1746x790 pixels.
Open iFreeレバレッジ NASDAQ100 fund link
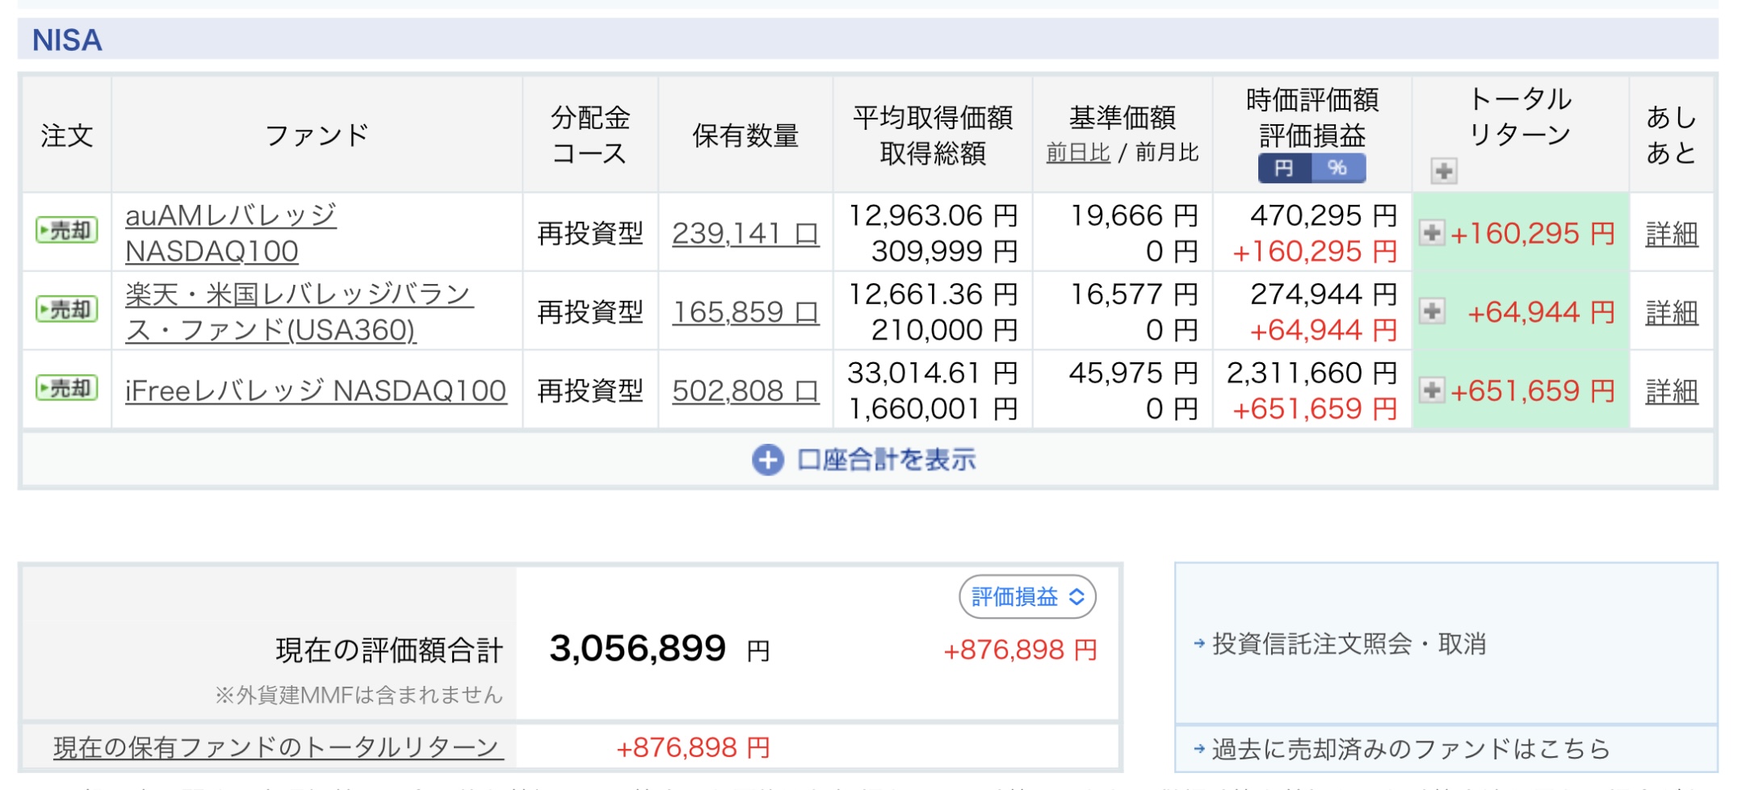(x=315, y=391)
